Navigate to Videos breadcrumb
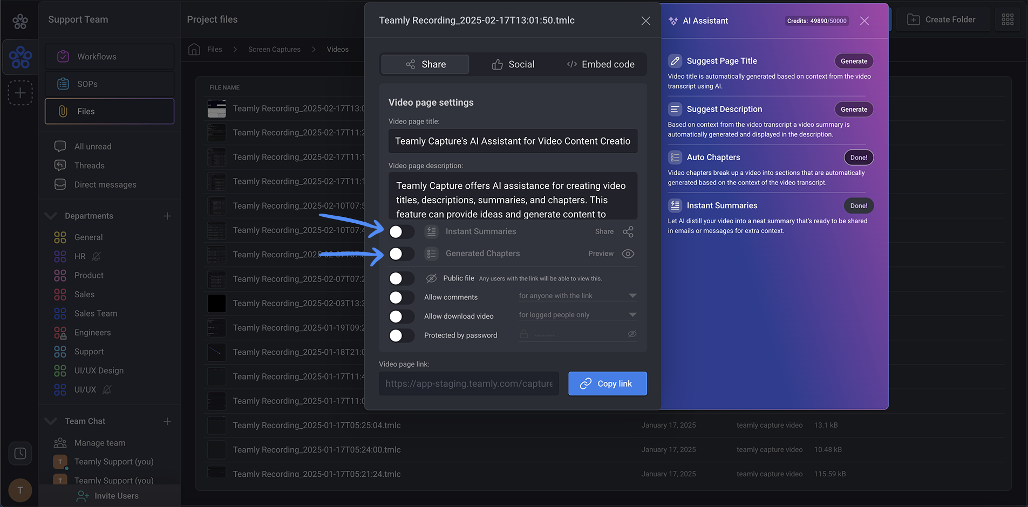 tap(338, 49)
